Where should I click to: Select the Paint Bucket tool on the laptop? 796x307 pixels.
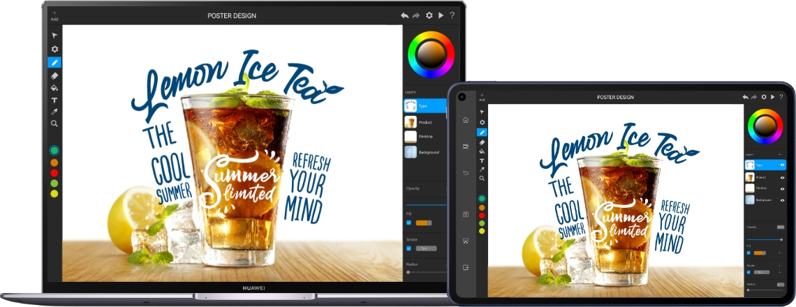[54, 88]
